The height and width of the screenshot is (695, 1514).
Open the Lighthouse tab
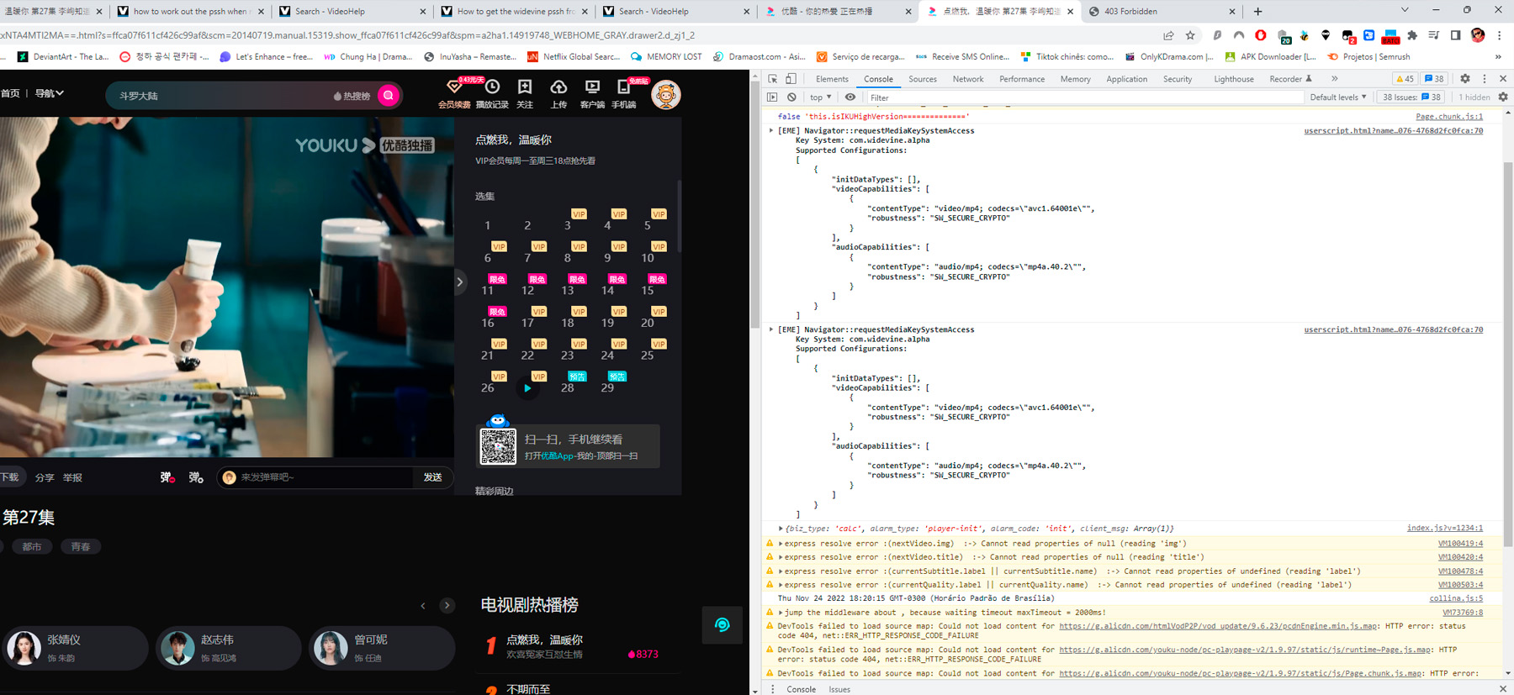1234,79
